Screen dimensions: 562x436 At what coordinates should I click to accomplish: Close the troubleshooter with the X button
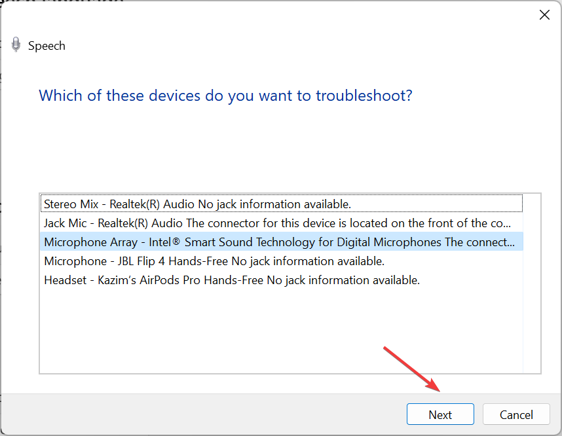(x=544, y=15)
